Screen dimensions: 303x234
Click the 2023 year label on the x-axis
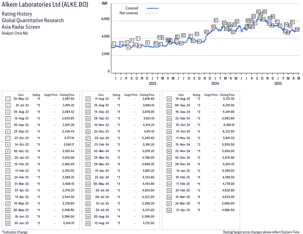click(152, 84)
